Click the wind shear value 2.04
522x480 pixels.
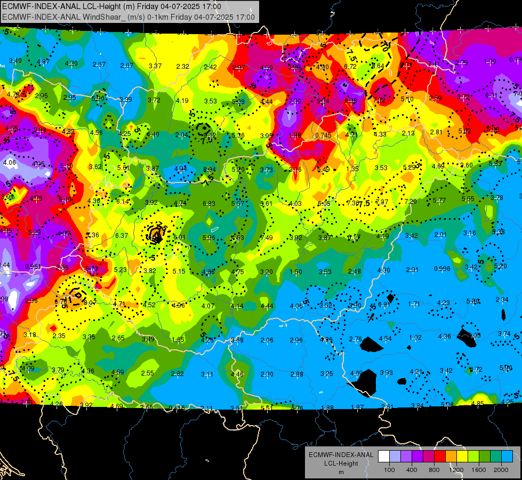181,134
